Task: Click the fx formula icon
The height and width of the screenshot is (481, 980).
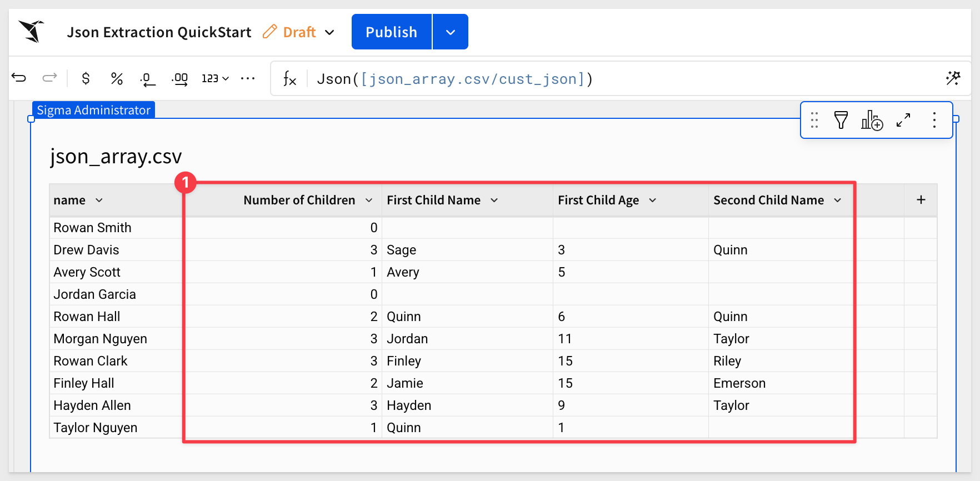Action: (x=289, y=79)
